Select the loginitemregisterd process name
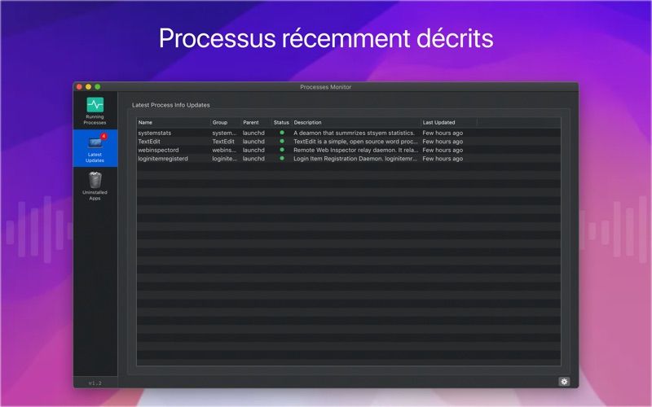The image size is (652, 407). point(163,159)
